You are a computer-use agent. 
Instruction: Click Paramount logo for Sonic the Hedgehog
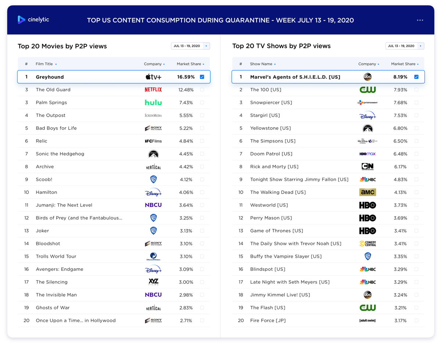click(x=153, y=154)
